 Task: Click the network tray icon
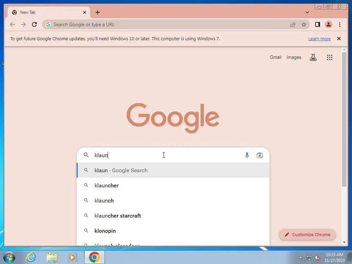click(309, 258)
